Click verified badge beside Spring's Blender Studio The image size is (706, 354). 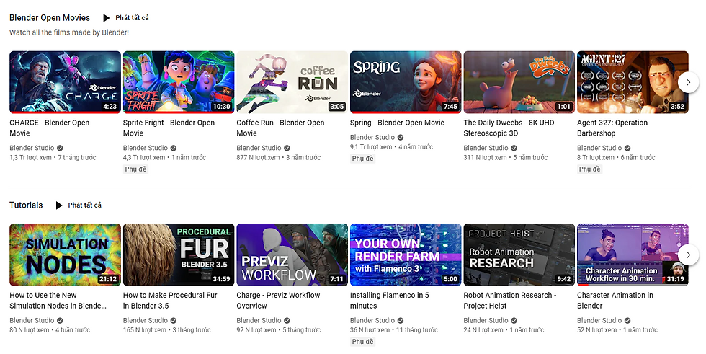(401, 138)
